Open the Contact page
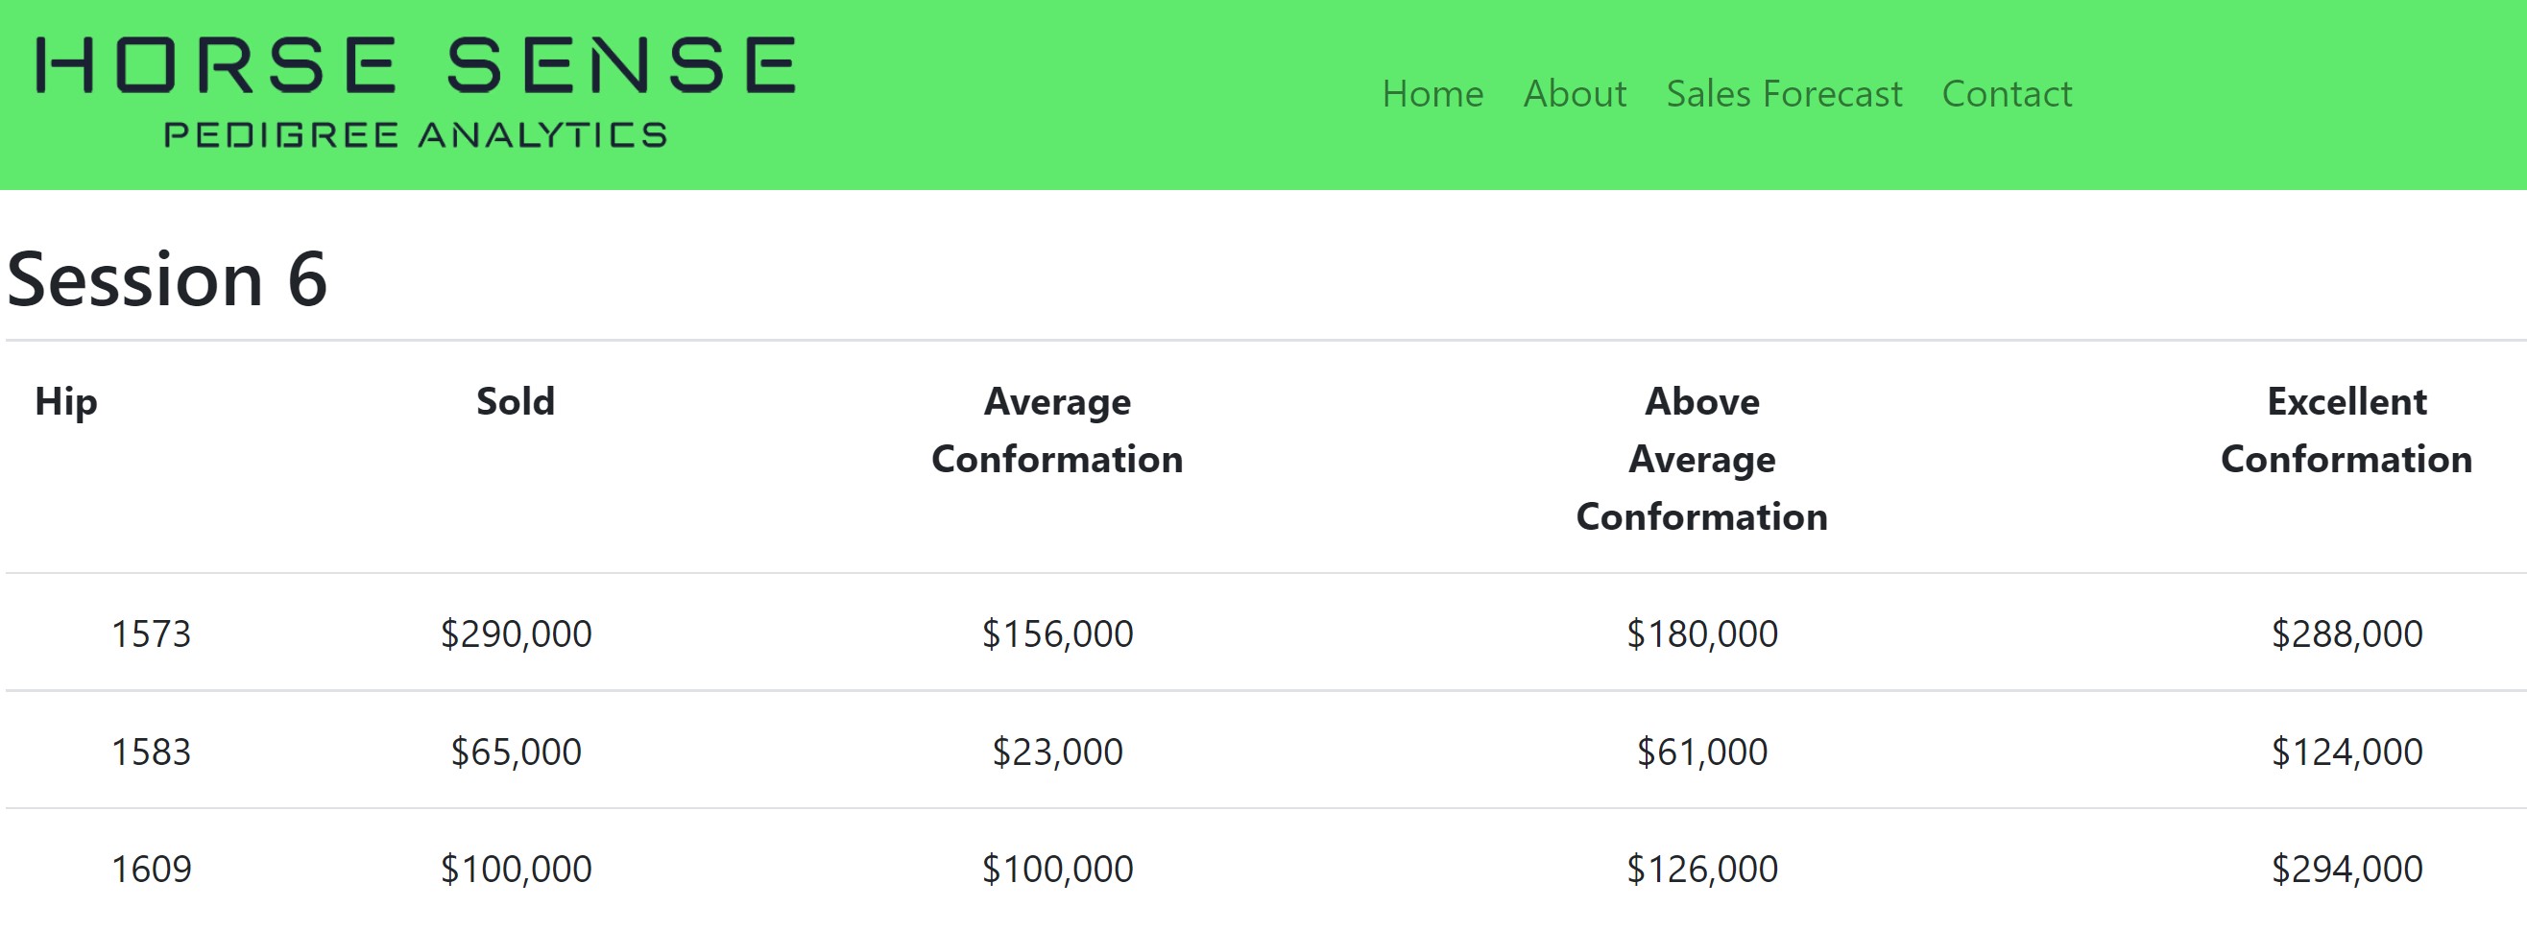This screenshot has height=931, width=2527. (2006, 94)
